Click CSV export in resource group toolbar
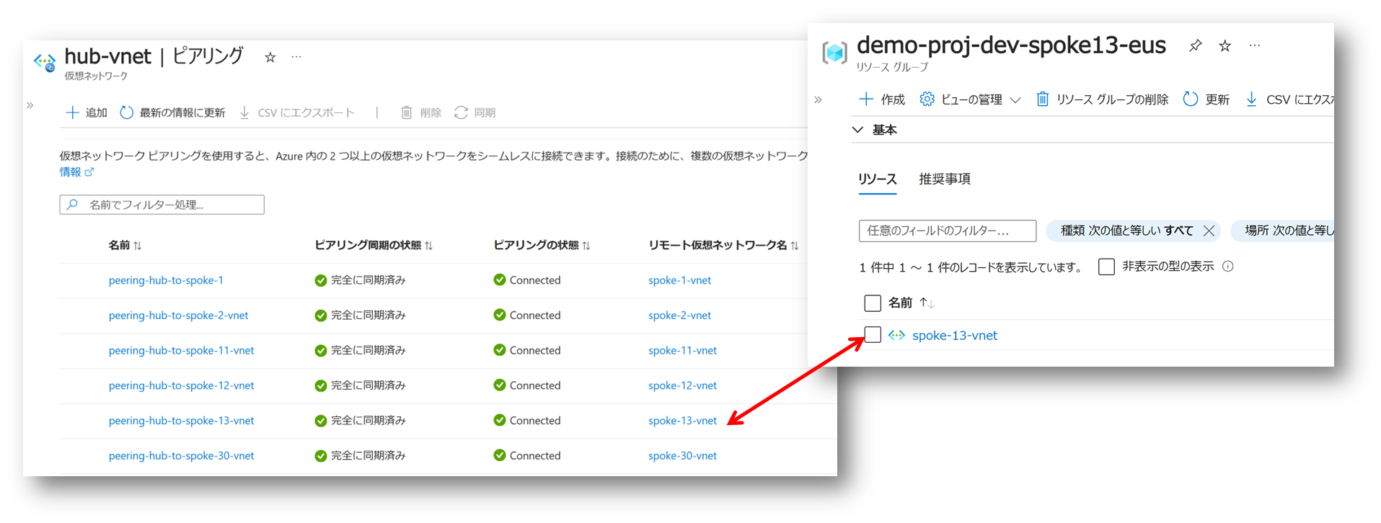1381x523 pixels. 1289,99
